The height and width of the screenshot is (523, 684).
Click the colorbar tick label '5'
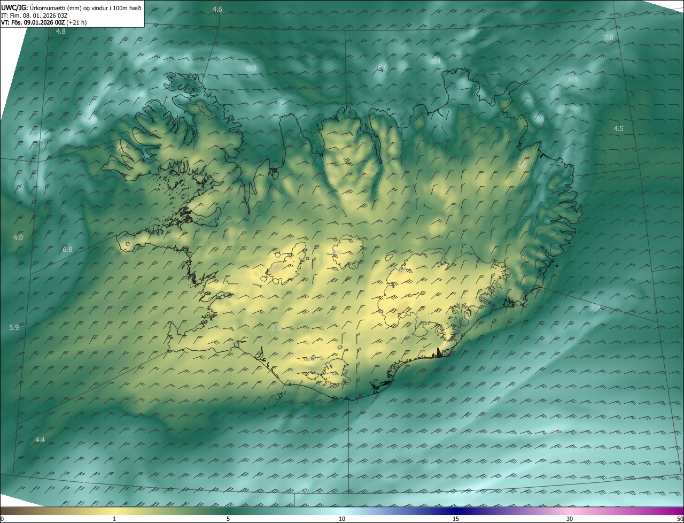(x=228, y=519)
